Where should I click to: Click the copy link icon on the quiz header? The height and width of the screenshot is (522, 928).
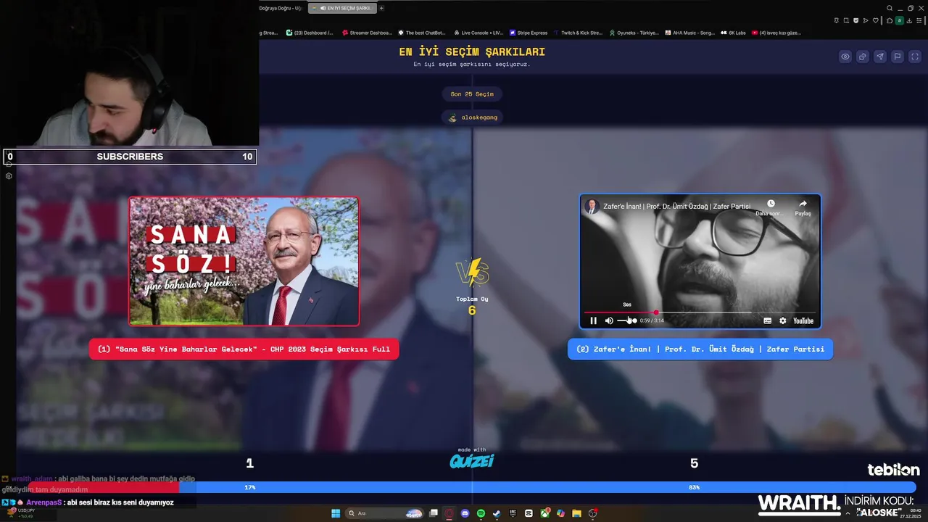coord(862,57)
